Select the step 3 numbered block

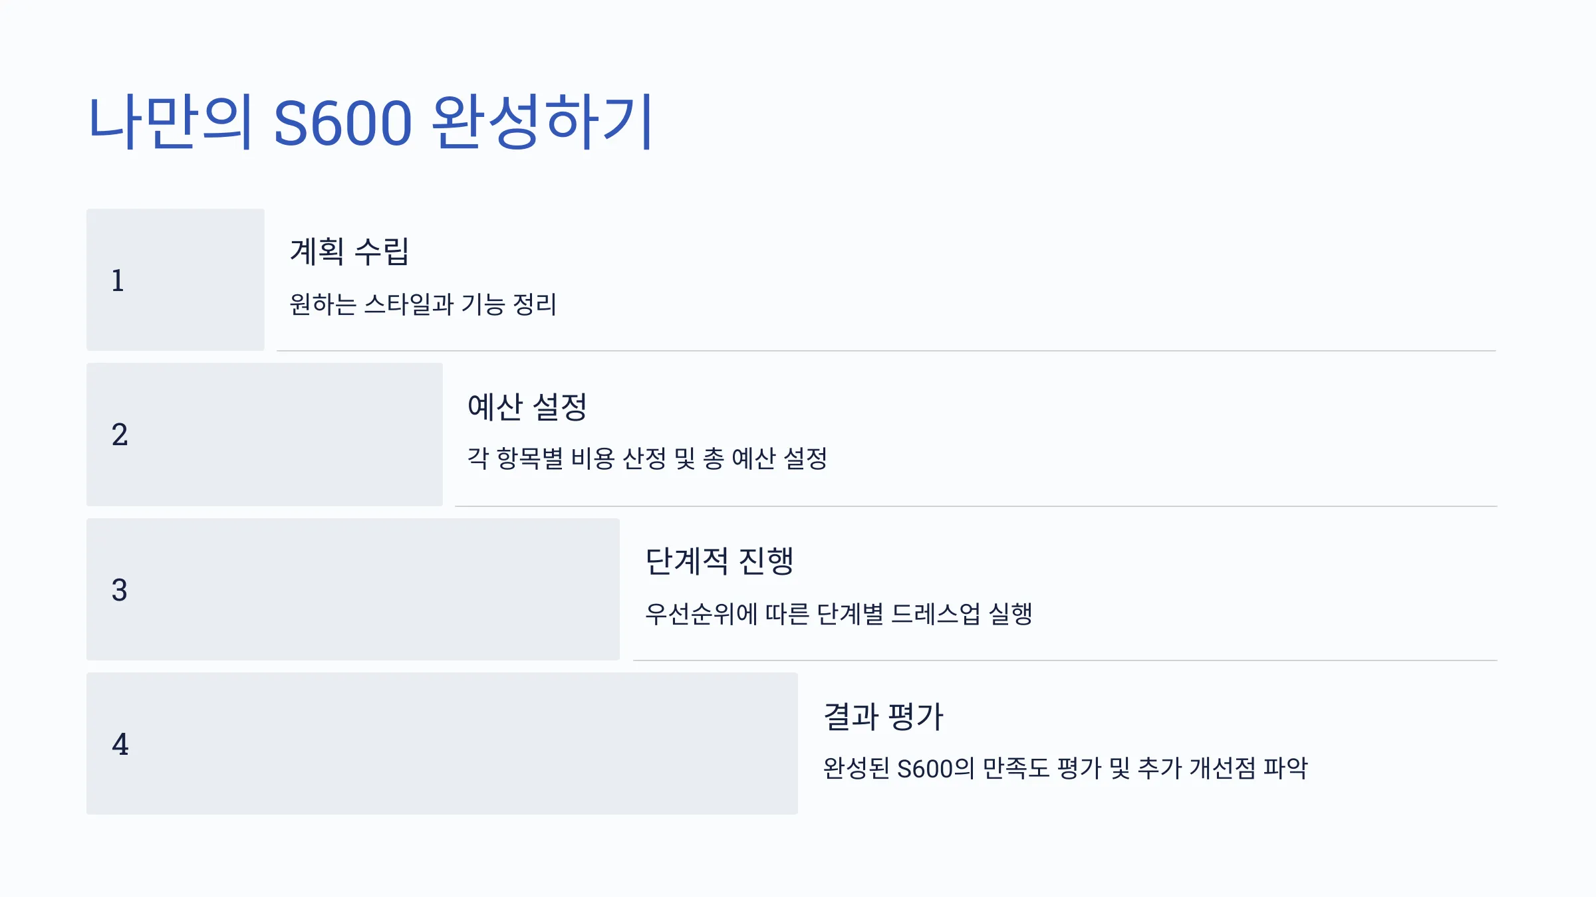(x=353, y=589)
